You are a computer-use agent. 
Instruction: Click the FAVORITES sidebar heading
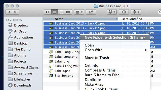pos(14,20)
